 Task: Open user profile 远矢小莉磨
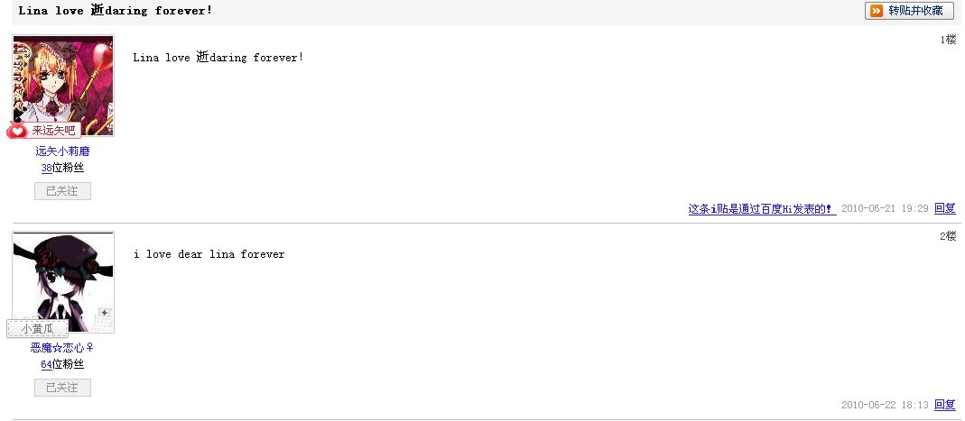[x=62, y=151]
